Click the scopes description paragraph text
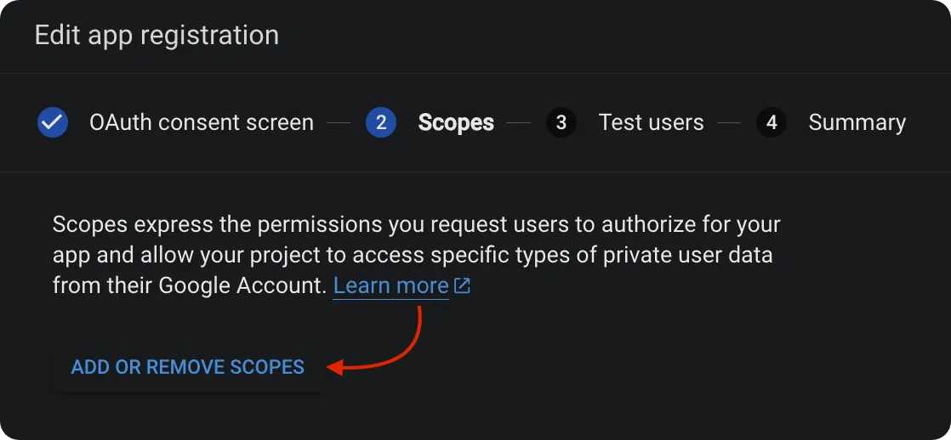Image resolution: width=951 pixels, height=440 pixels. click(416, 255)
